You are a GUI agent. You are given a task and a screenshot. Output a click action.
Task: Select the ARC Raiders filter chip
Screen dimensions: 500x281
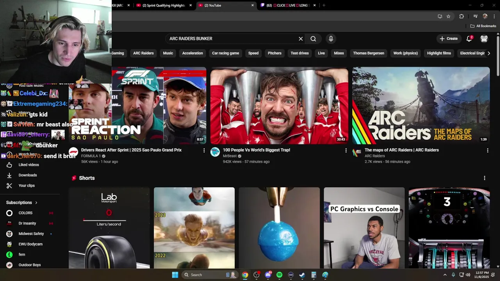click(x=143, y=53)
